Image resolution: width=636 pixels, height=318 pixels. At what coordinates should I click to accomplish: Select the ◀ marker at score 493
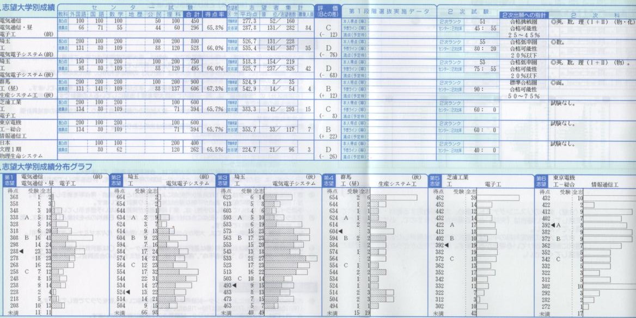(235, 285)
